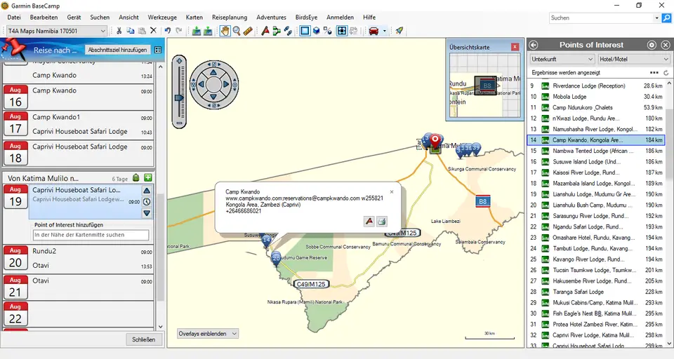Select the New Track footprints tool
674x359 pixels.
point(288,31)
